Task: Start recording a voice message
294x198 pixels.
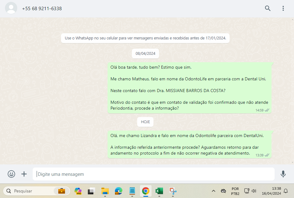Action: coord(283,174)
